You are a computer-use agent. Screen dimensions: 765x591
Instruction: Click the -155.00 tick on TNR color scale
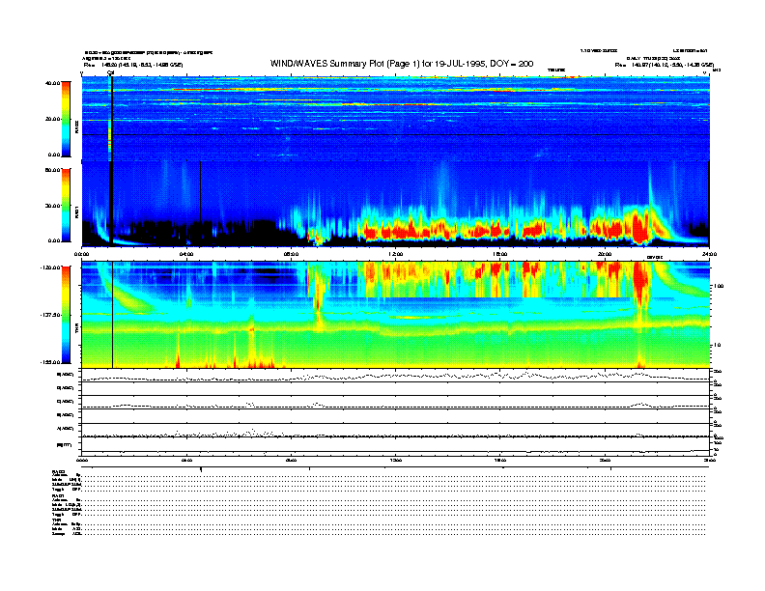pos(47,362)
